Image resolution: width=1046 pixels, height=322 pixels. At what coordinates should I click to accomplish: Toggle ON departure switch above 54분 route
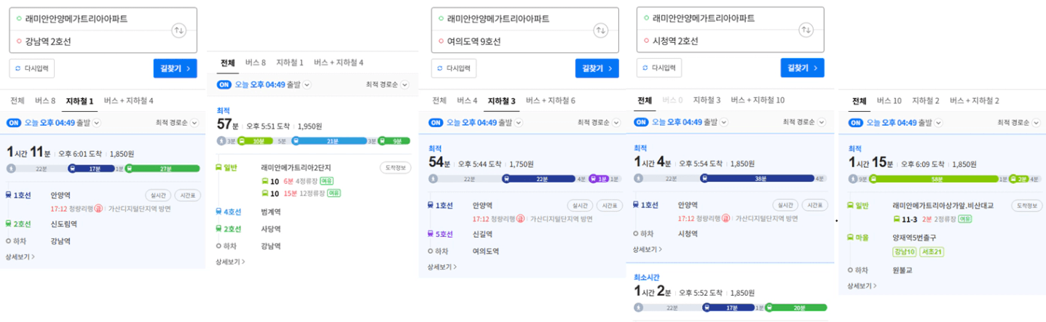(436, 123)
